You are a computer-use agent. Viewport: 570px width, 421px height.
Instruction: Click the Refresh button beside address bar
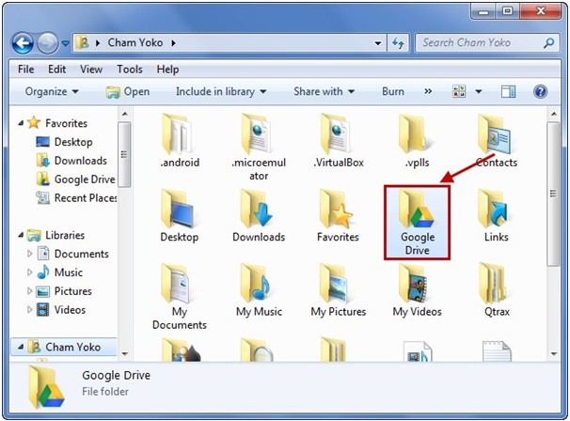(398, 43)
